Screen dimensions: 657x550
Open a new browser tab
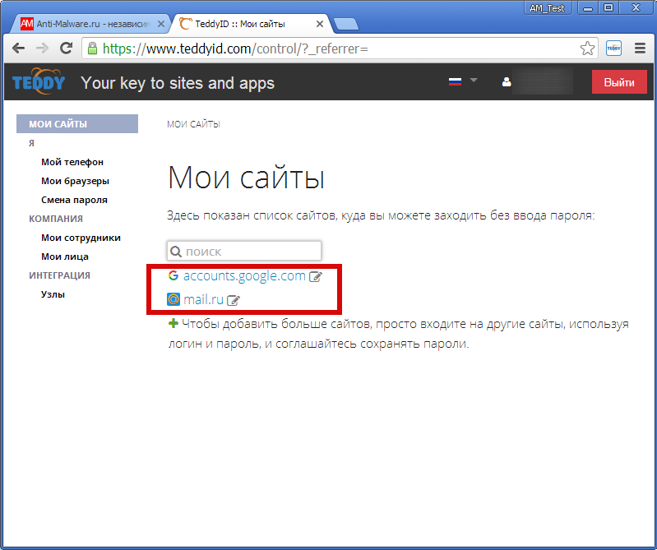tap(346, 25)
